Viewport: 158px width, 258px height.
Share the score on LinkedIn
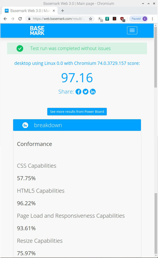pos(93,92)
